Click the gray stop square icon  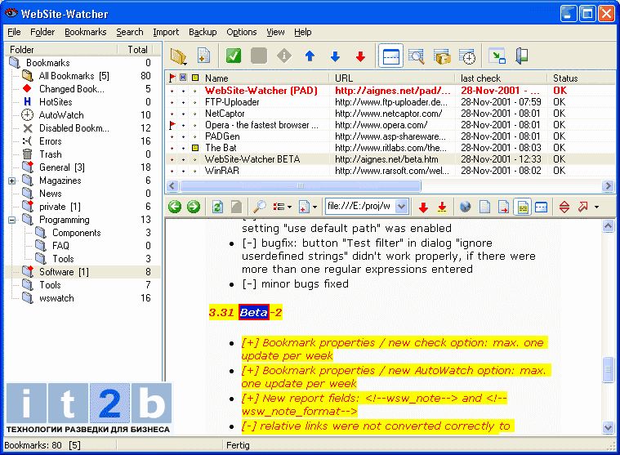[259, 56]
